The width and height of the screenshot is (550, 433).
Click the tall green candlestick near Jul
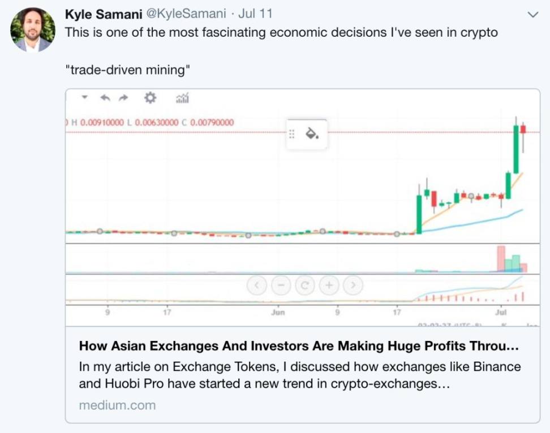[x=516, y=149]
